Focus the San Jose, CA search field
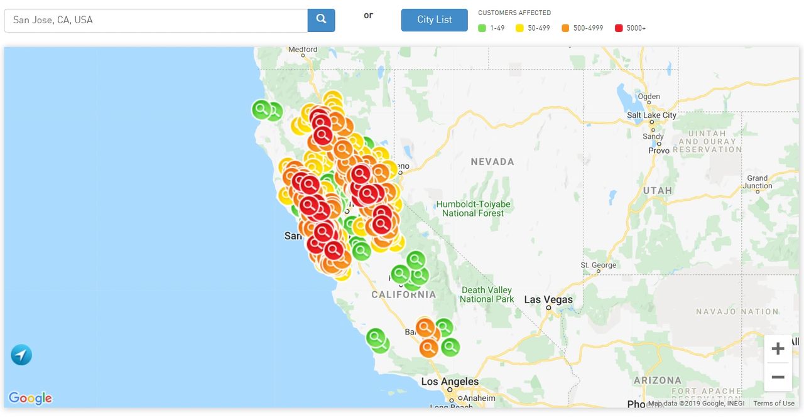Viewport: 804px width, 418px height. click(156, 20)
